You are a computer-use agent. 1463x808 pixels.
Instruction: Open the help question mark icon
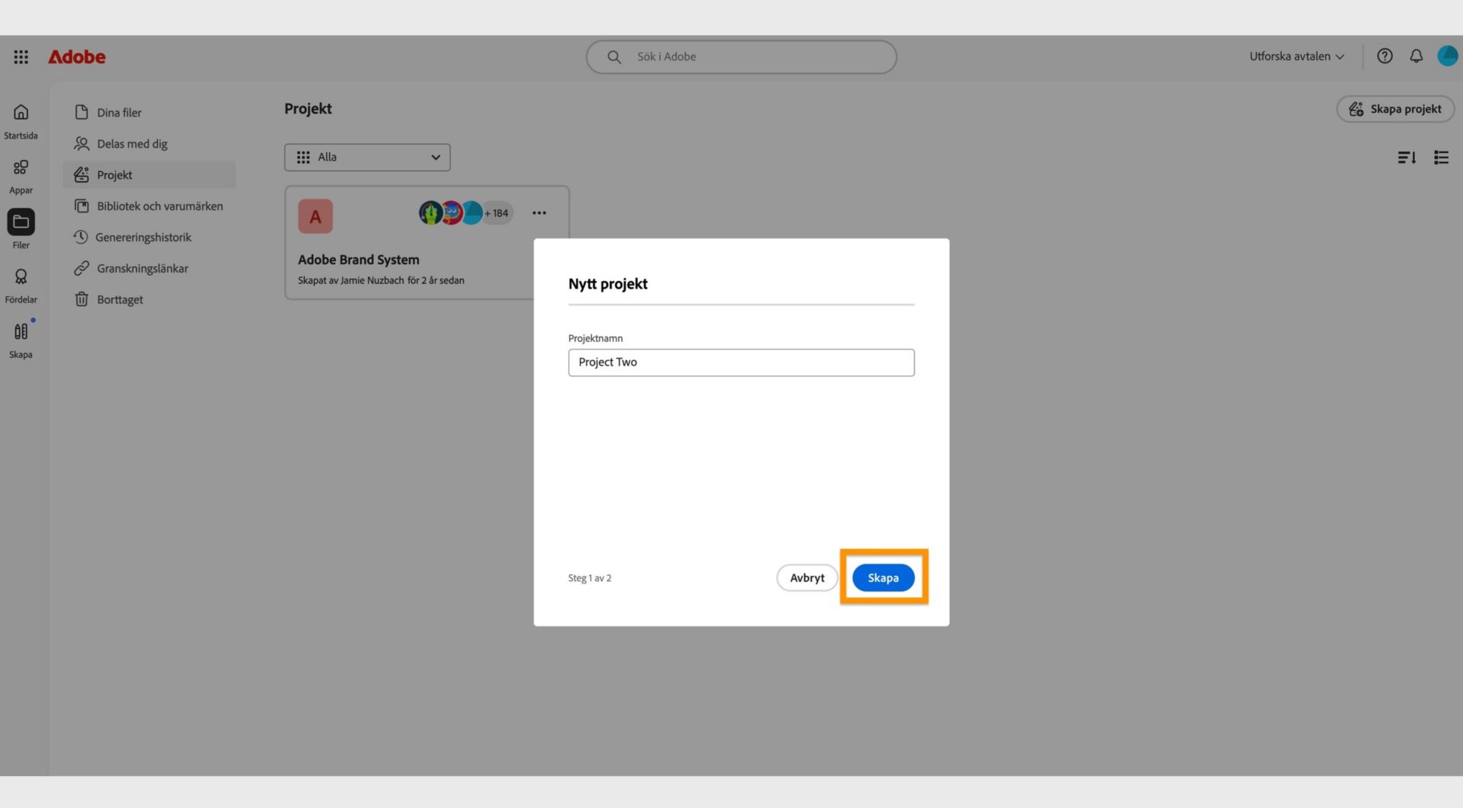click(x=1385, y=56)
